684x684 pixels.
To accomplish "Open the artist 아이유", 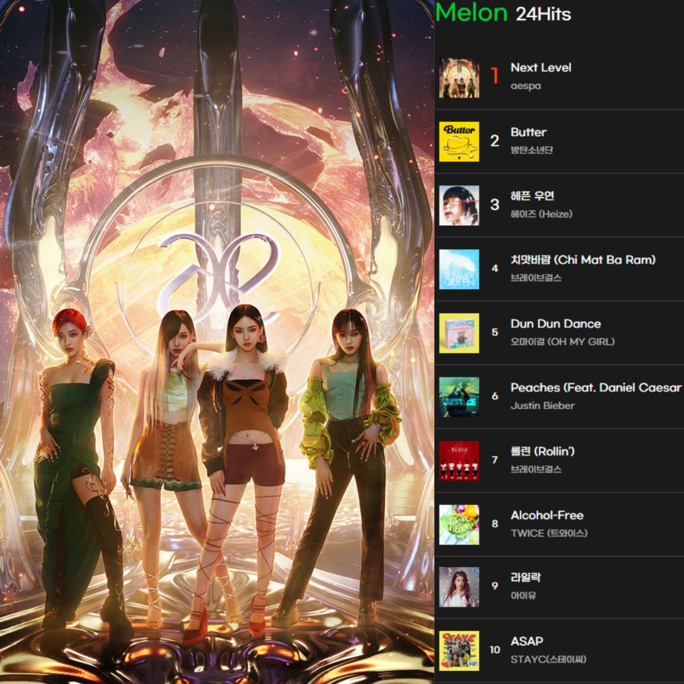I will click(523, 596).
